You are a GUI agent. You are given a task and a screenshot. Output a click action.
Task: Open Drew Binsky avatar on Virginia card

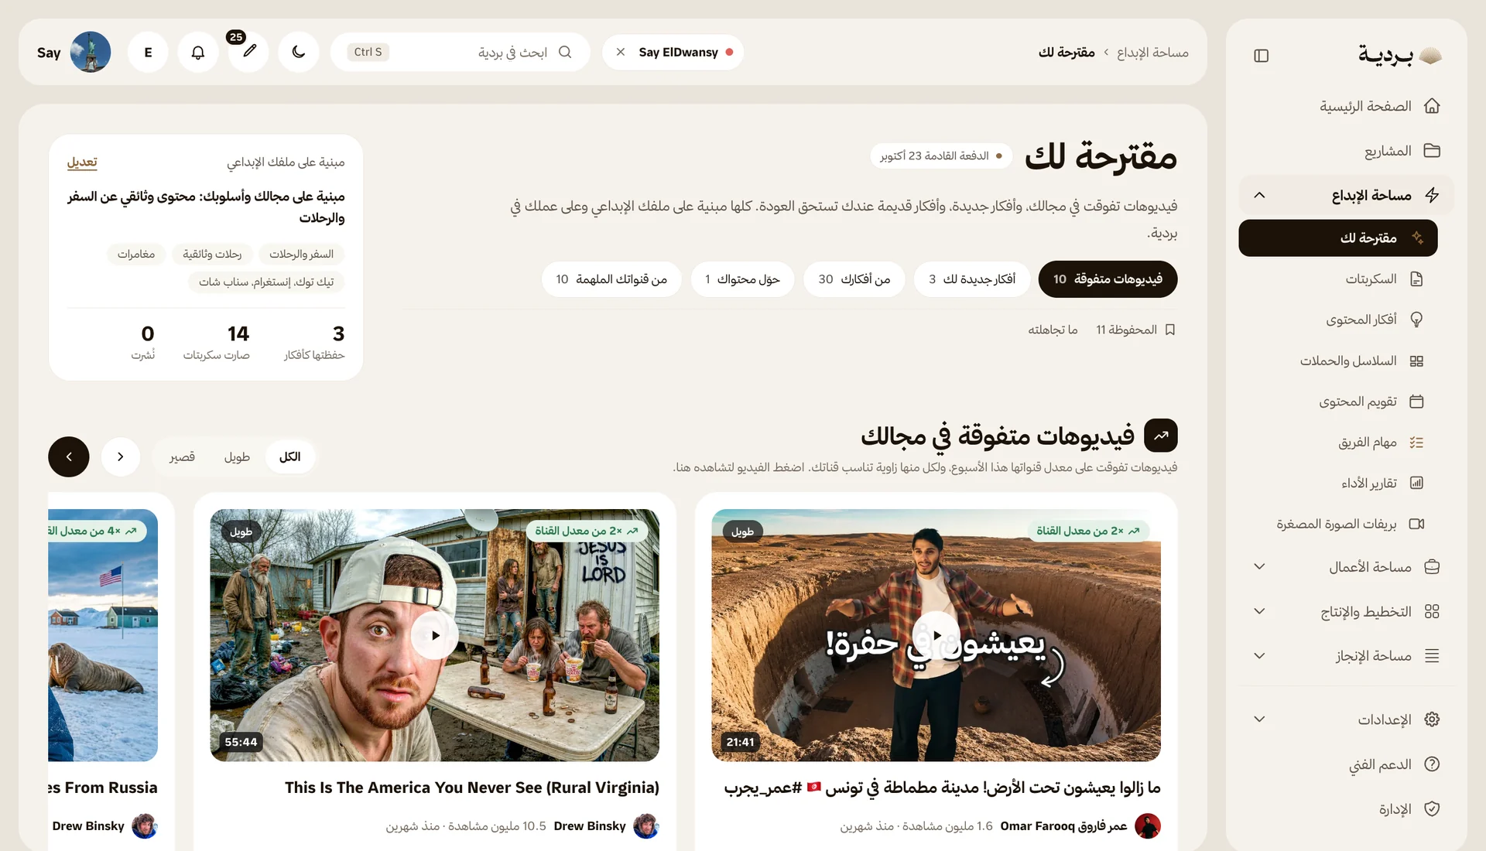coord(646,826)
